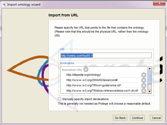
Task: Click into the URI text field
Action: (x=106, y=56)
